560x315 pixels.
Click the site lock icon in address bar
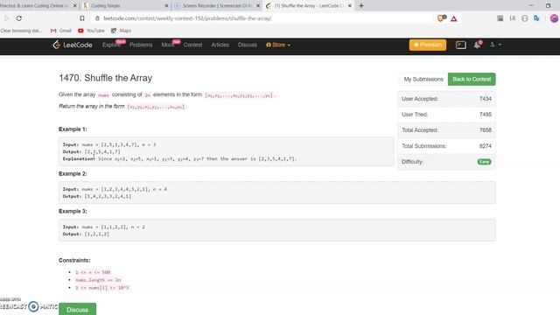pos(97,18)
